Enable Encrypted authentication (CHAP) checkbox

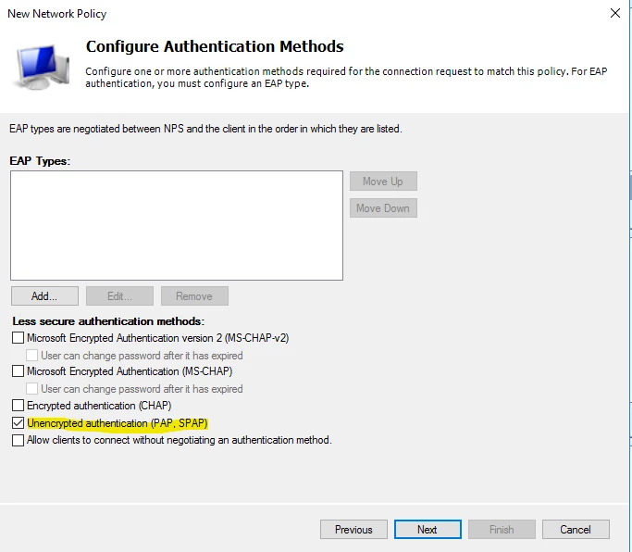tap(18, 405)
